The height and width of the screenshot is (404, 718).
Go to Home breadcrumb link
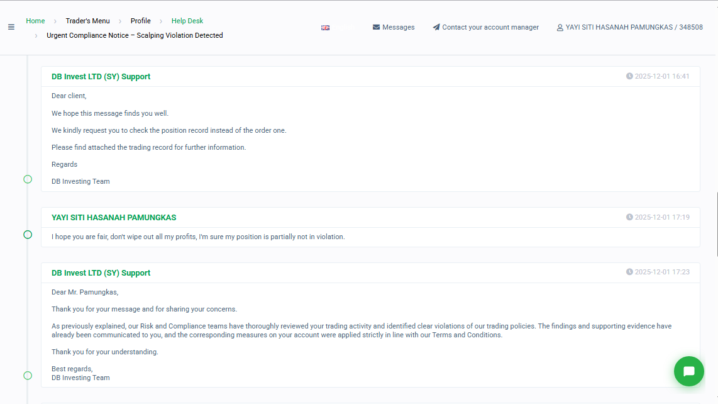coord(35,21)
